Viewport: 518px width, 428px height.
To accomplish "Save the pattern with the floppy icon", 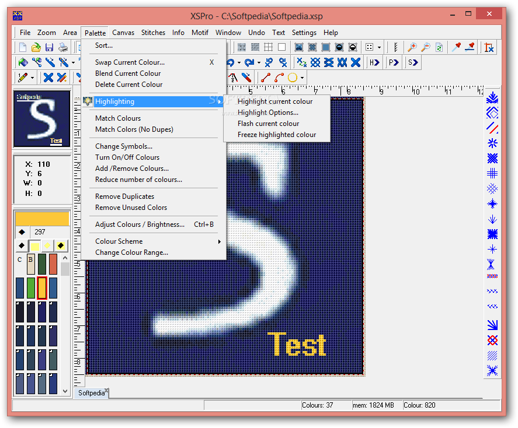I will [x=49, y=47].
